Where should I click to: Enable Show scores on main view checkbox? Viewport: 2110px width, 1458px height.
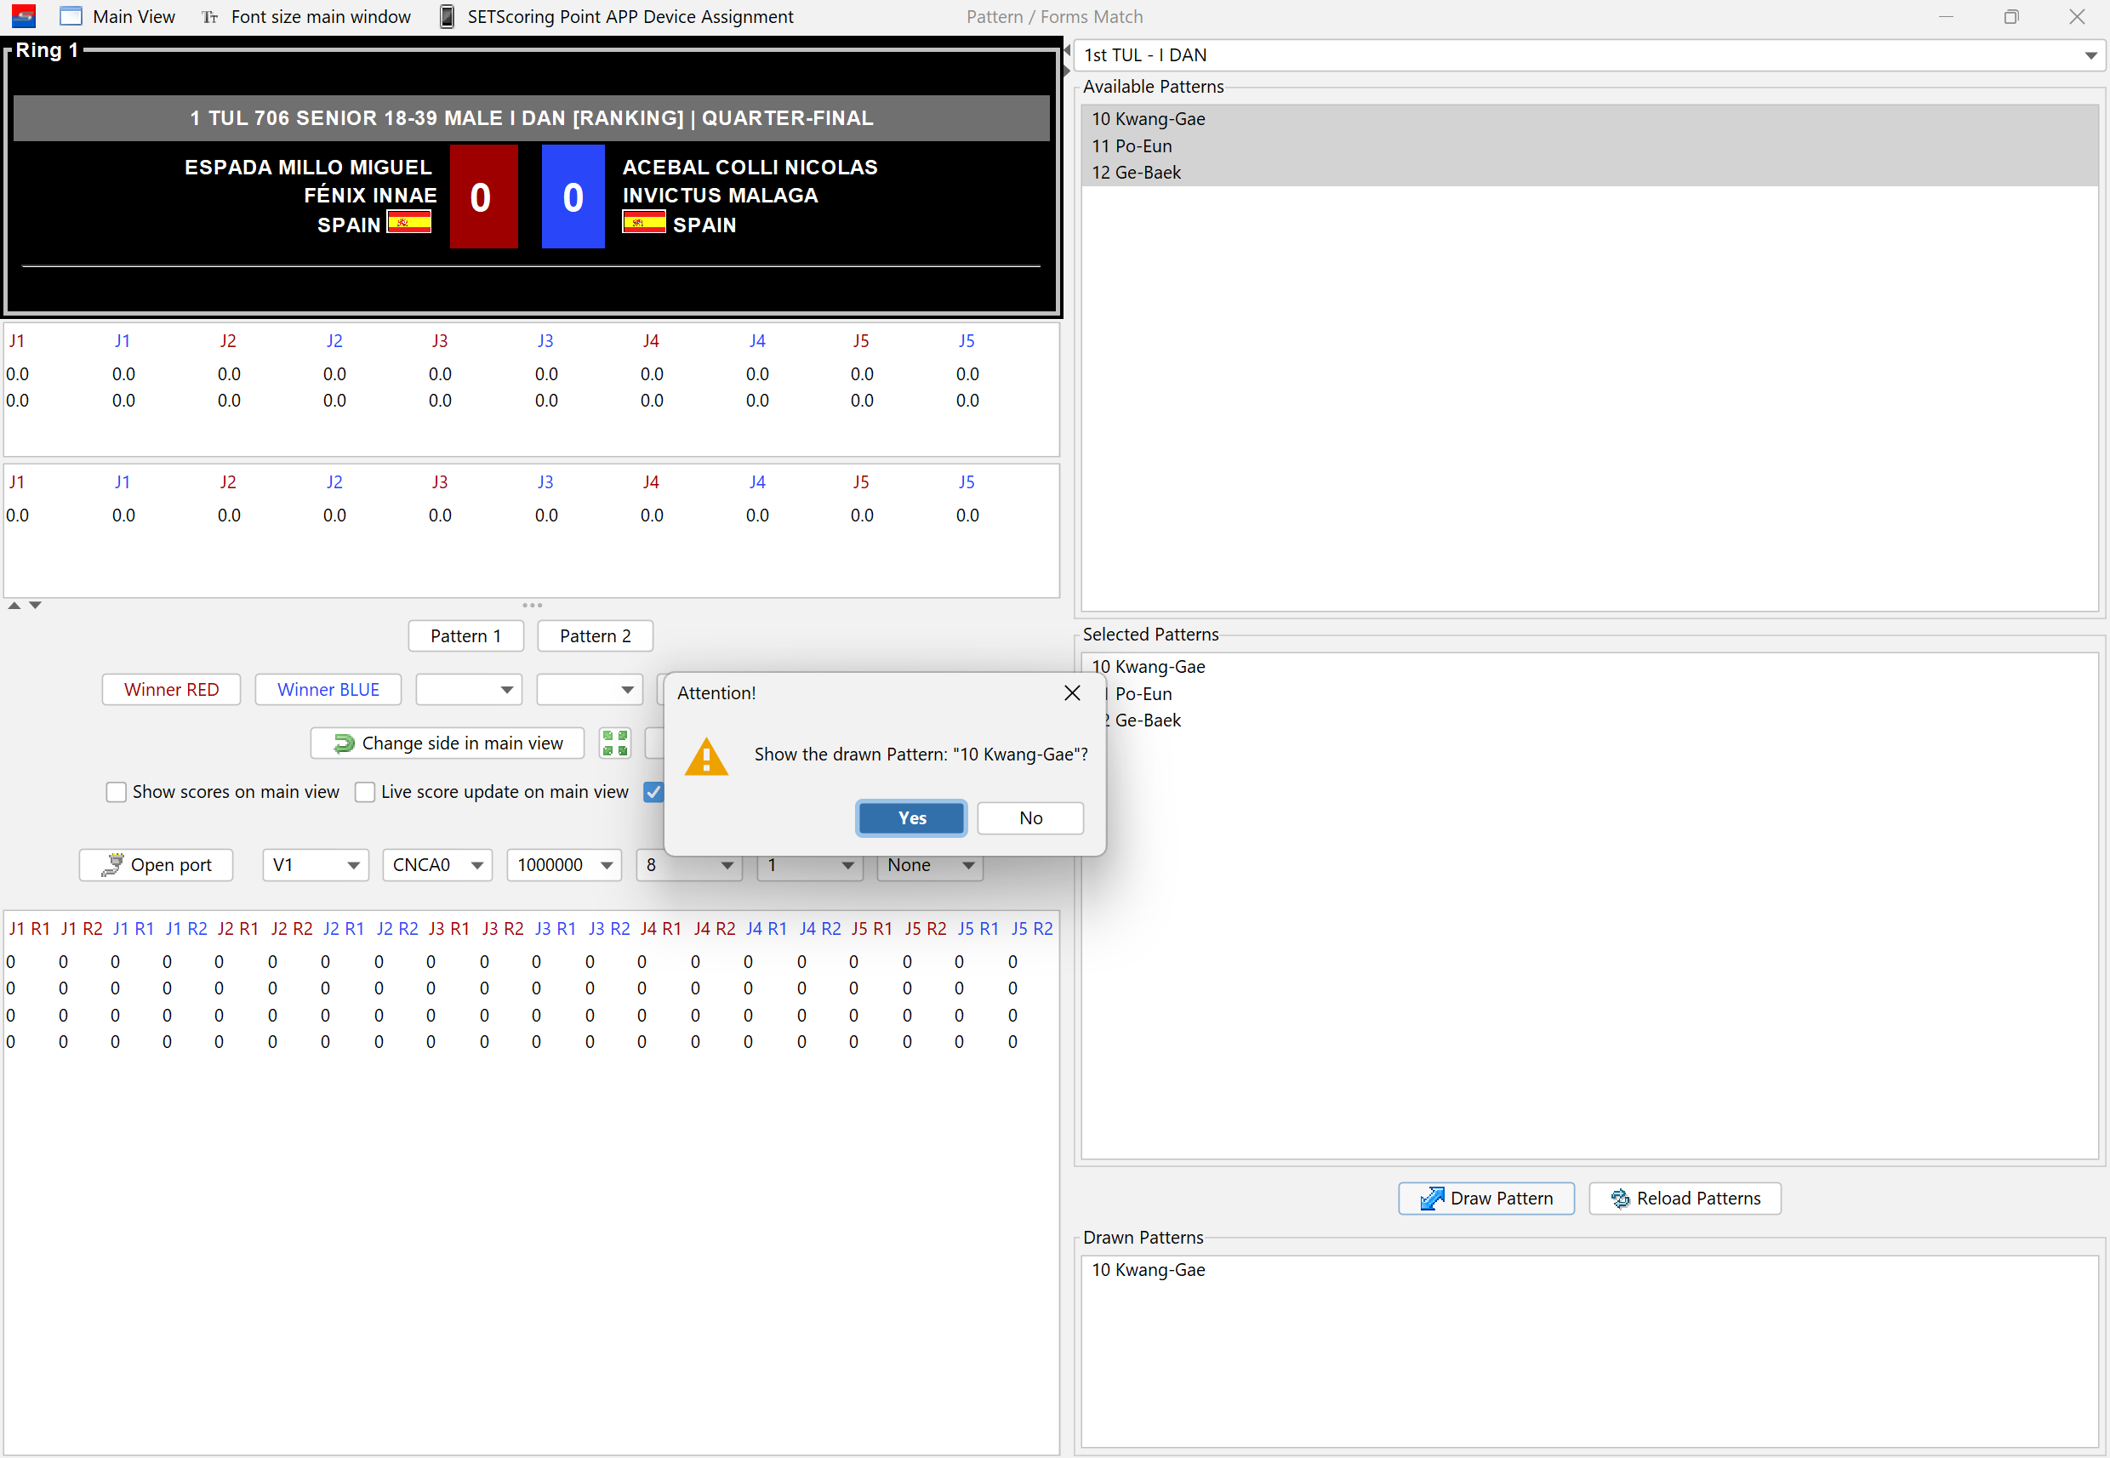coord(116,792)
